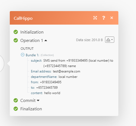Viewport: 136px width, 126px height.
Task: Click the Email address field key
Action: click(x=41, y=71)
